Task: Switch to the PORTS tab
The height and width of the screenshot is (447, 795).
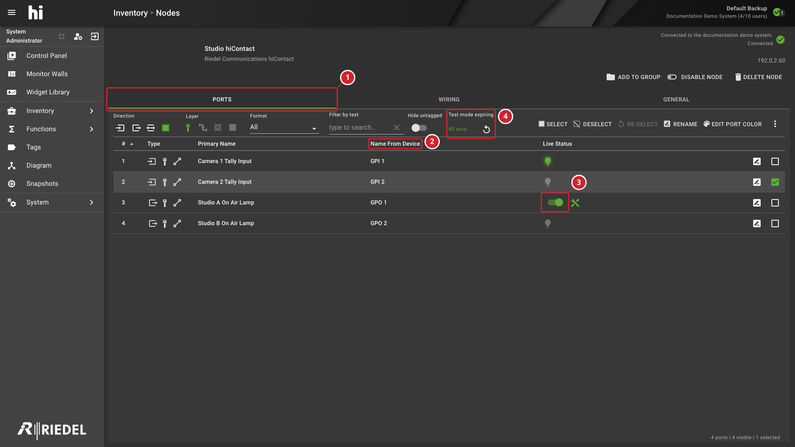Action: click(222, 99)
